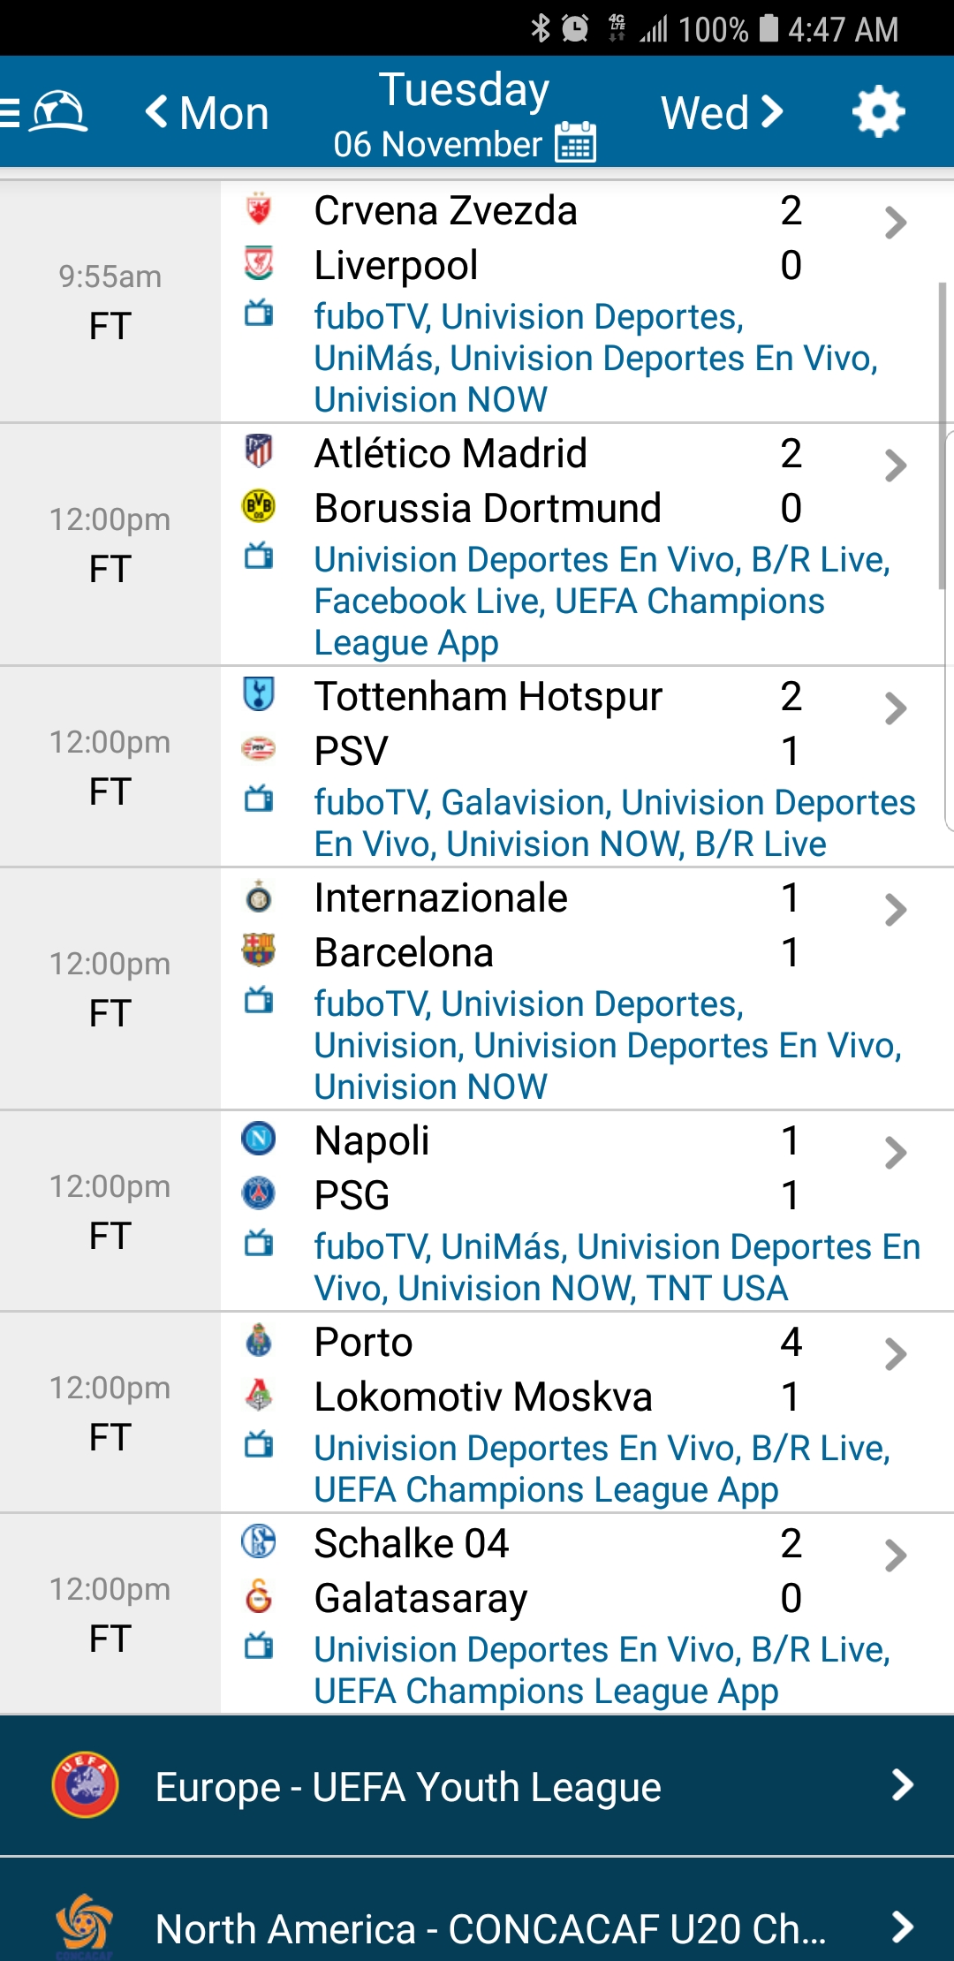The height and width of the screenshot is (1961, 954).
Task: Tap the Barcelona club crest
Action: coord(259,950)
